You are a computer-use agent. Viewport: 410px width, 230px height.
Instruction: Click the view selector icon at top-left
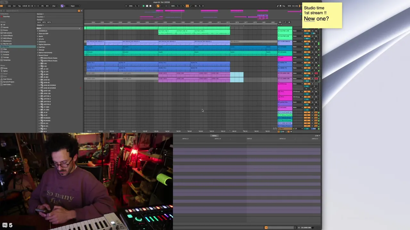(x=2, y=6)
